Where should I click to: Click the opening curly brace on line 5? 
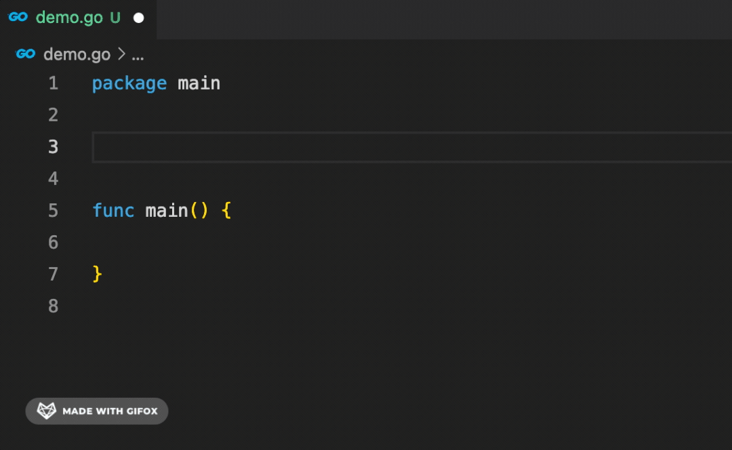[226, 211]
